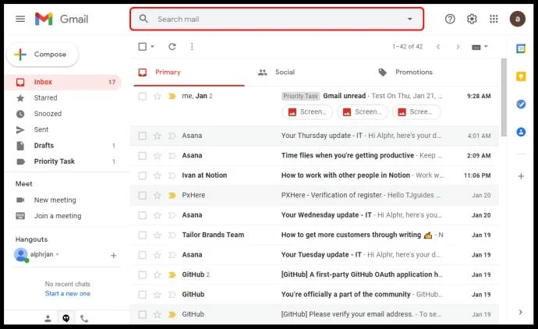Open the Gmail unread email subject
This screenshot has height=329, width=538.
344,96
